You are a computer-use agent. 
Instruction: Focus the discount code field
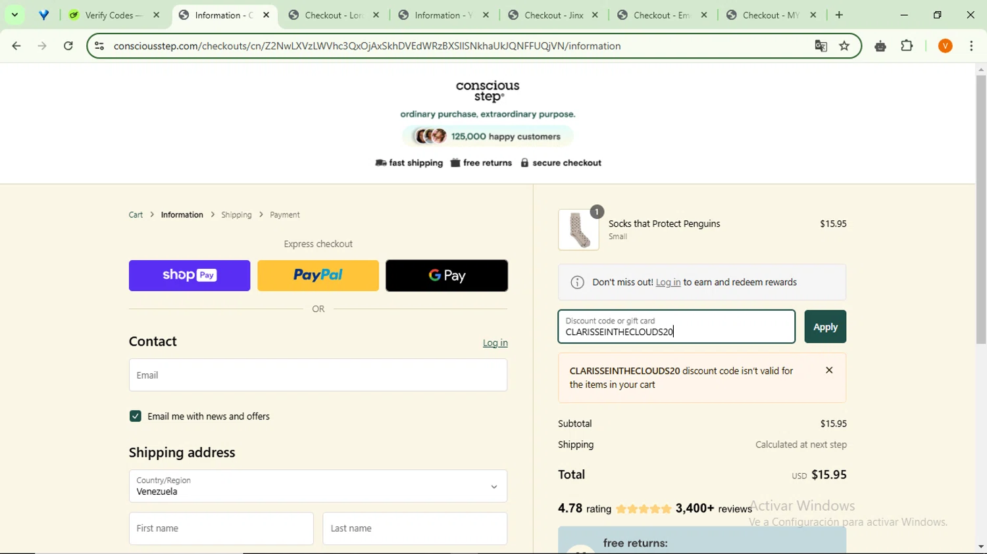tap(676, 327)
